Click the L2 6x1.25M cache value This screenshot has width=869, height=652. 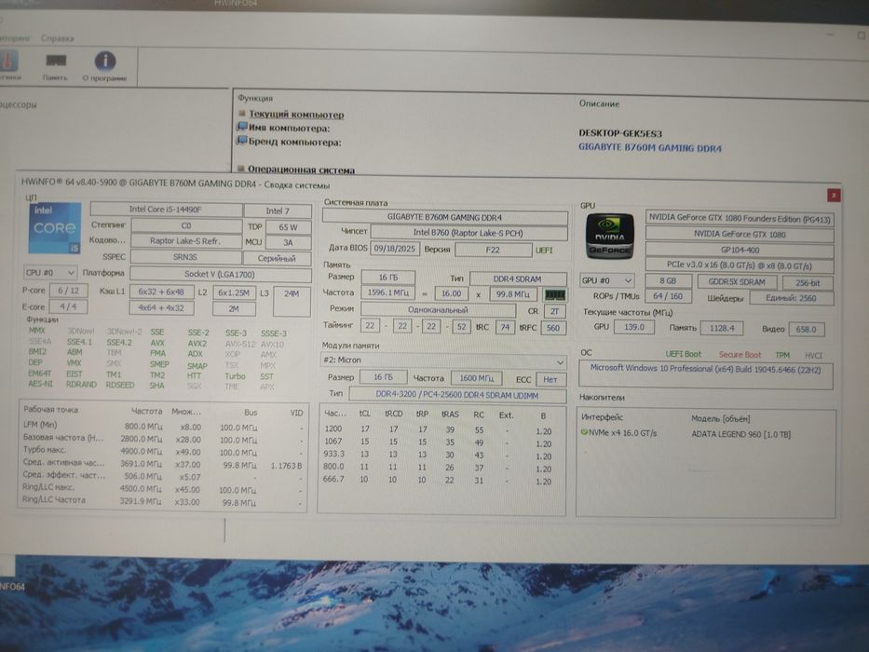pyautogui.click(x=234, y=292)
